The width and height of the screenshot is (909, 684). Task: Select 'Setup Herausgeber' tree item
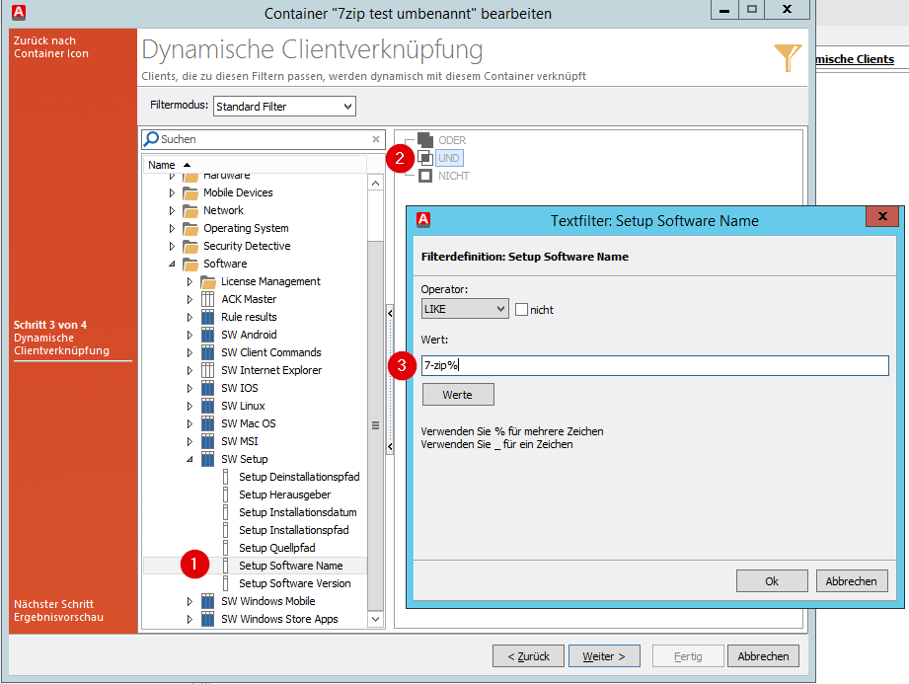(x=284, y=494)
